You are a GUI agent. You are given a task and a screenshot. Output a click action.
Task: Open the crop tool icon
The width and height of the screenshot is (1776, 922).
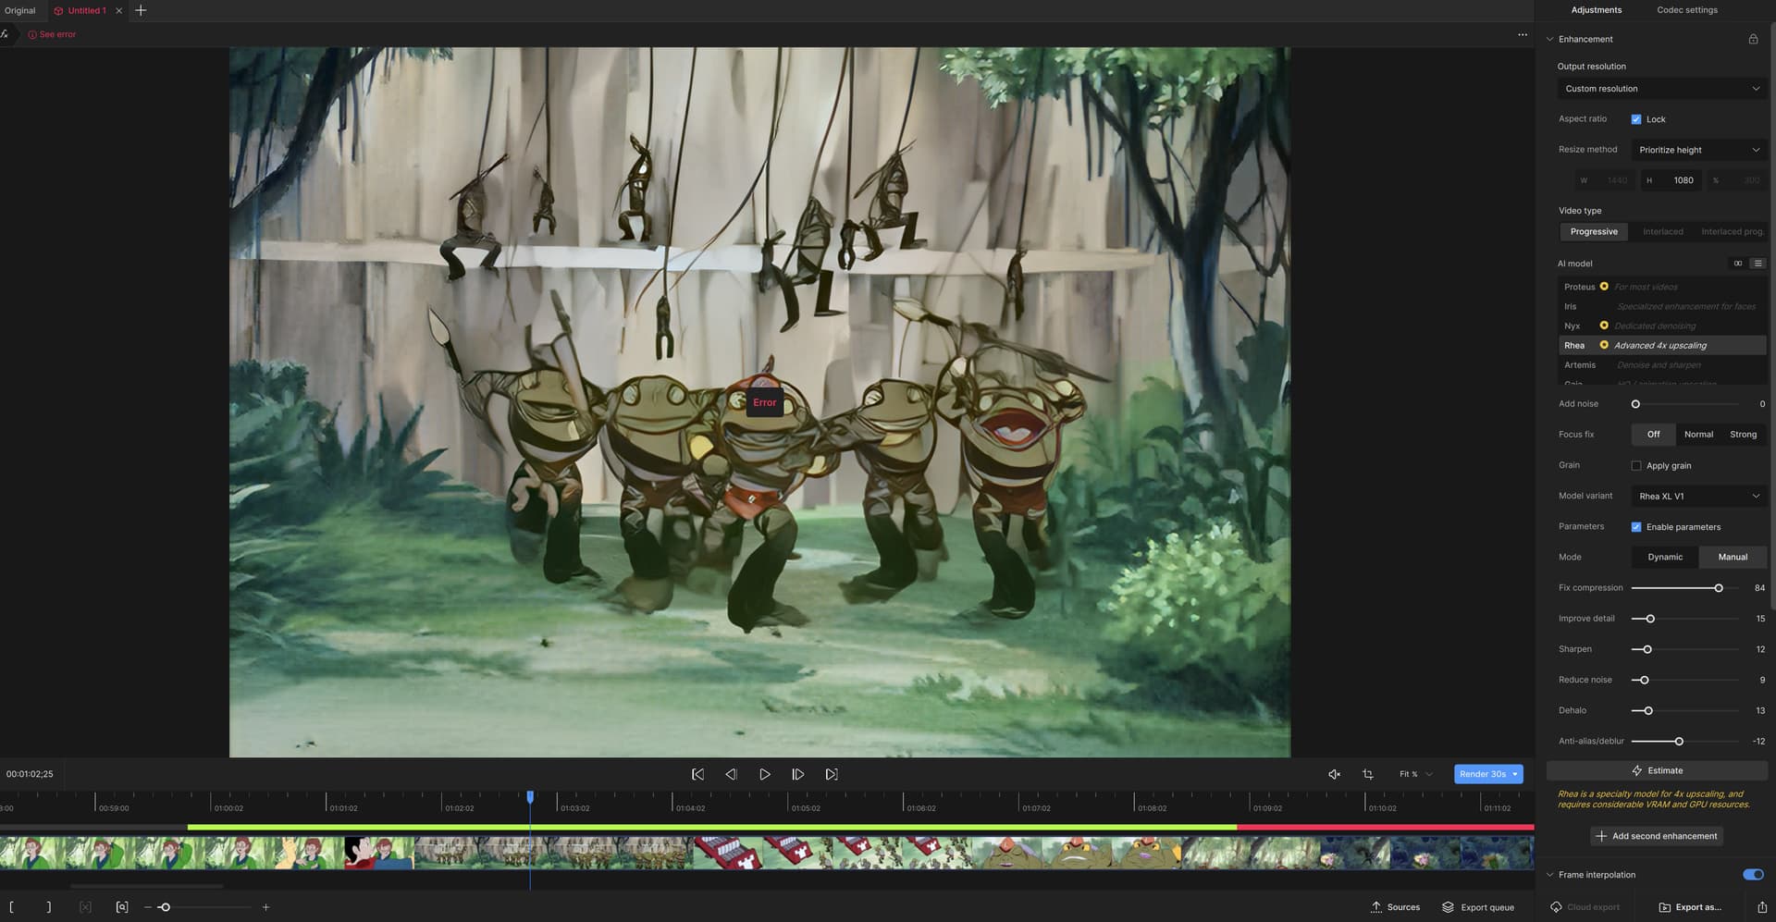[1367, 774]
